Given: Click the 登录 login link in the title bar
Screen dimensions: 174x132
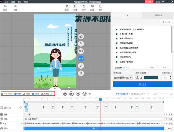Looking at the screenshot, I should click(158, 1).
